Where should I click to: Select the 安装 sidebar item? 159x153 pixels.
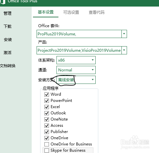coord(8,40)
